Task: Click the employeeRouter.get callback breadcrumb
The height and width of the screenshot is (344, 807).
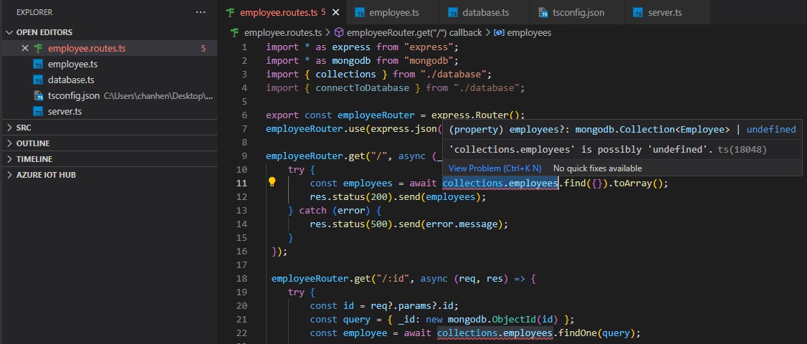Action: click(x=414, y=32)
